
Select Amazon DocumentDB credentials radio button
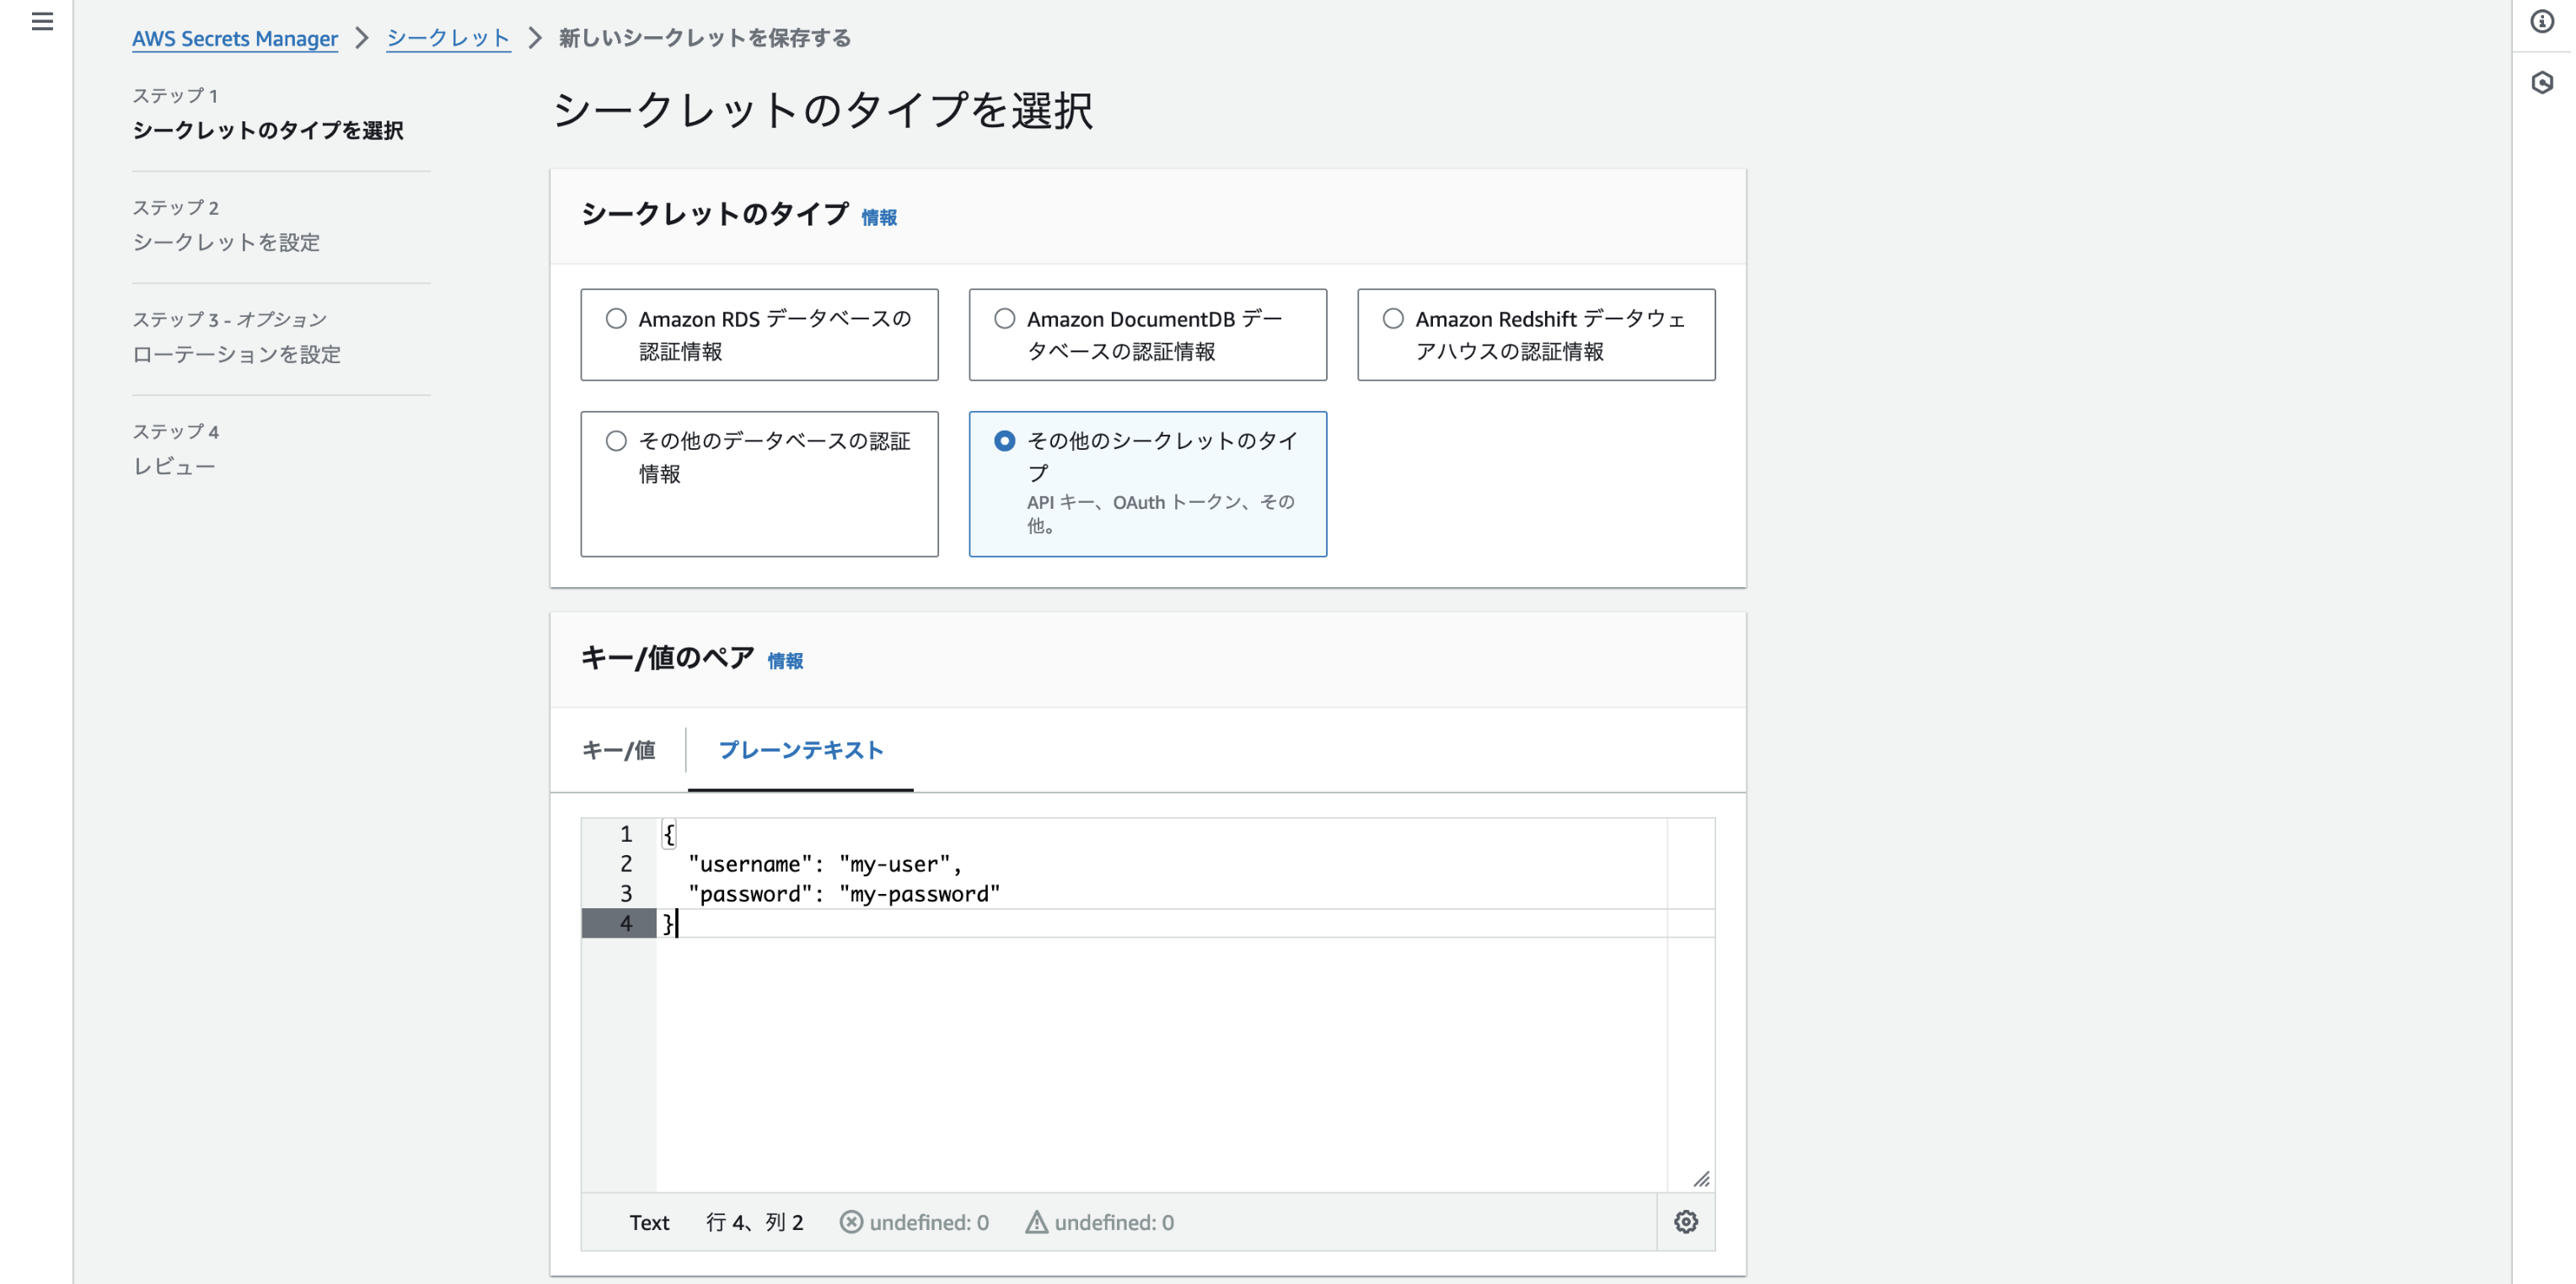[x=1004, y=318]
